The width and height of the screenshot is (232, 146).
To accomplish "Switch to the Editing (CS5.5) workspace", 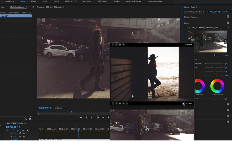I will 71,1.
